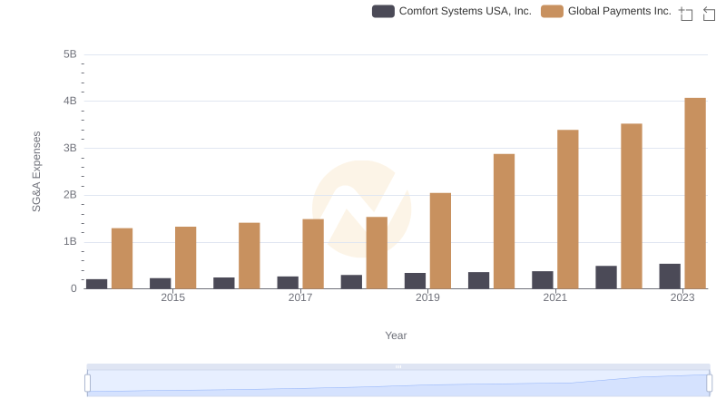Click the 2015 x-axis label
Screen dimensions: 726x418
[x=172, y=297]
